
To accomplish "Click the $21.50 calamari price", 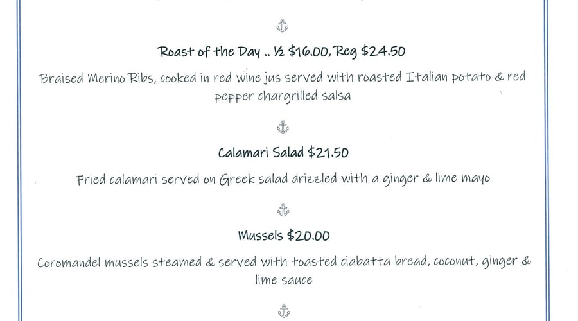I will coord(328,153).
